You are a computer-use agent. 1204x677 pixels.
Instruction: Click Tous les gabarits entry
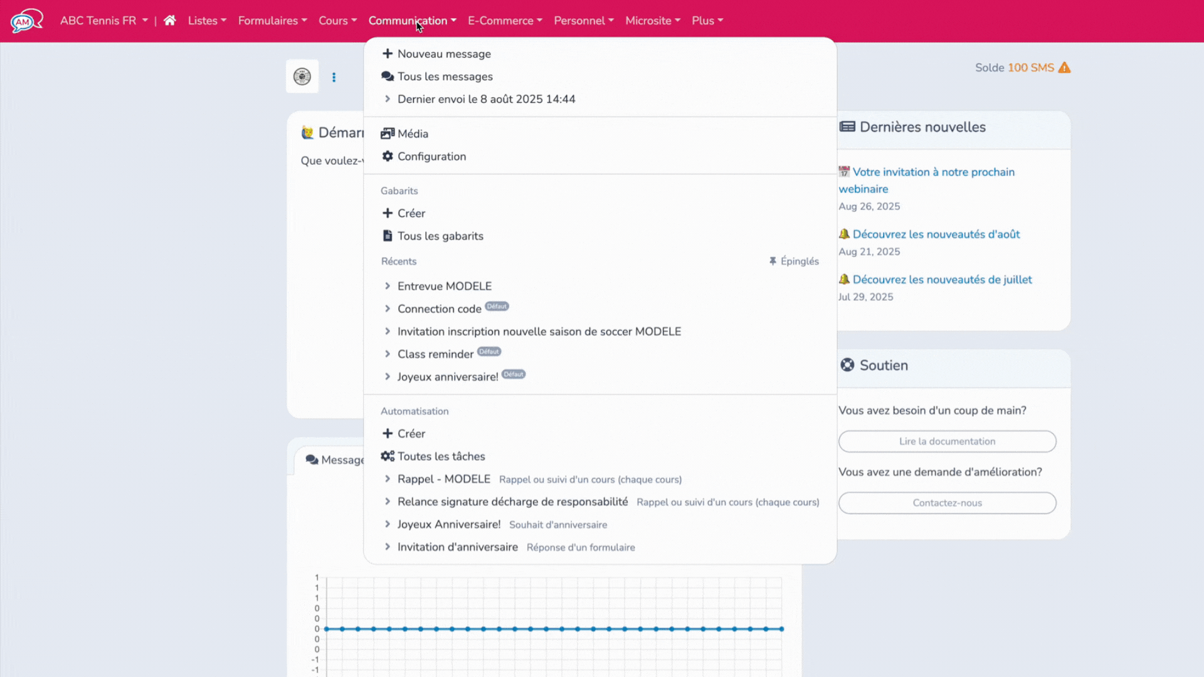pyautogui.click(x=440, y=236)
